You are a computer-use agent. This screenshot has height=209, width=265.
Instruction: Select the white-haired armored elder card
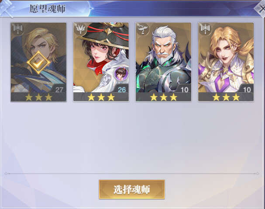163,62
